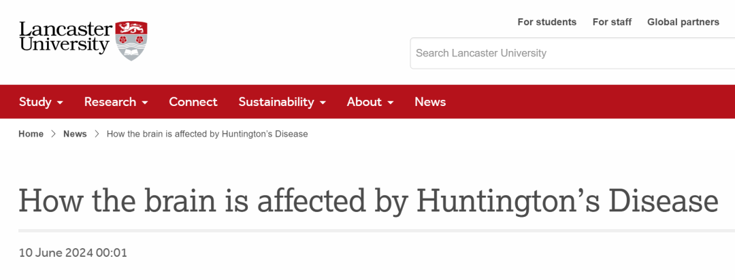The image size is (735, 280).
Task: Click the caret arrow beside Research
Action: click(x=144, y=103)
